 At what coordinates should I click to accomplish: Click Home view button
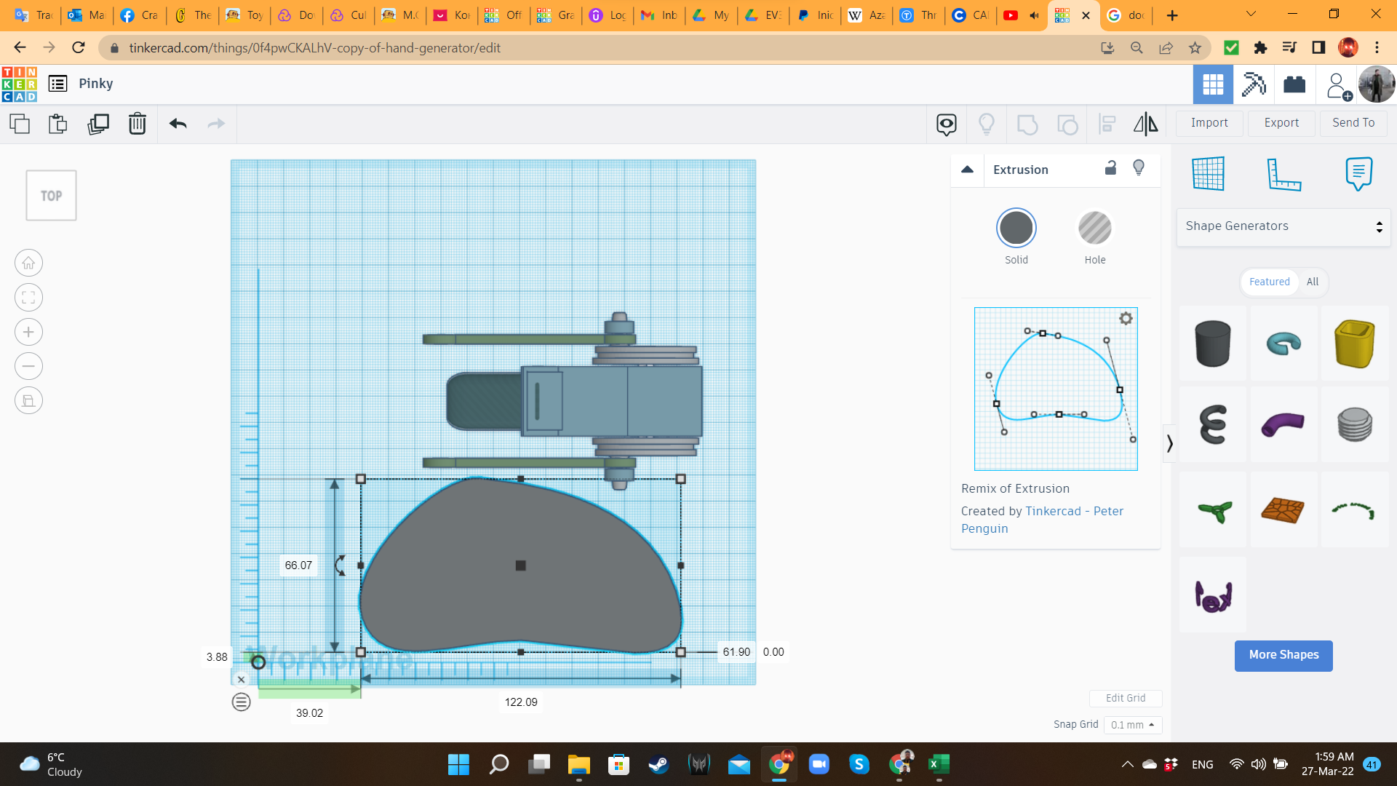click(x=28, y=263)
